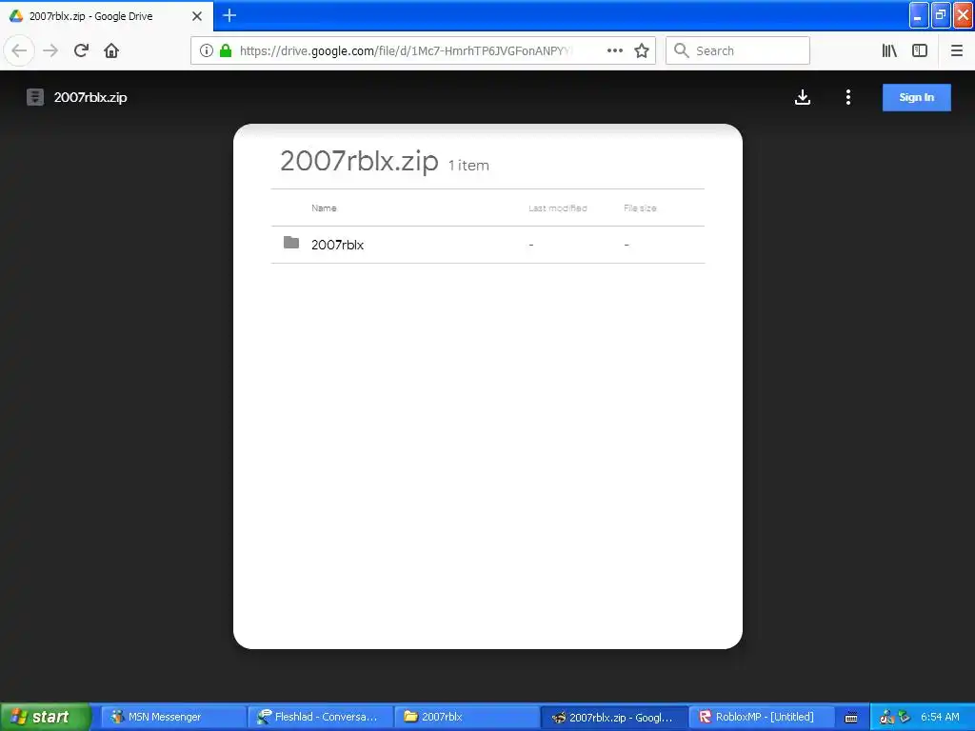Download the 2007rblx.zip file

click(x=803, y=97)
